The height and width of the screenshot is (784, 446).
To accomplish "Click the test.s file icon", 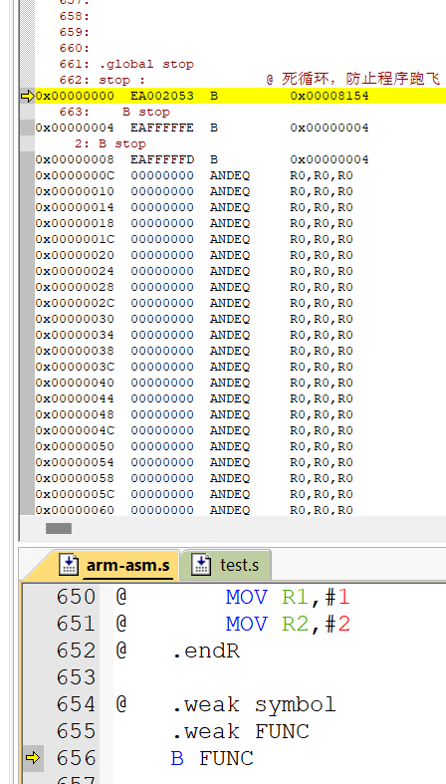I will 201,565.
